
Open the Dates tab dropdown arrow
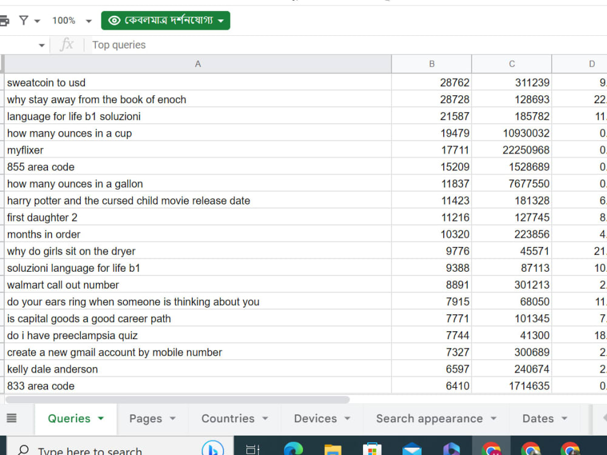coord(565,418)
